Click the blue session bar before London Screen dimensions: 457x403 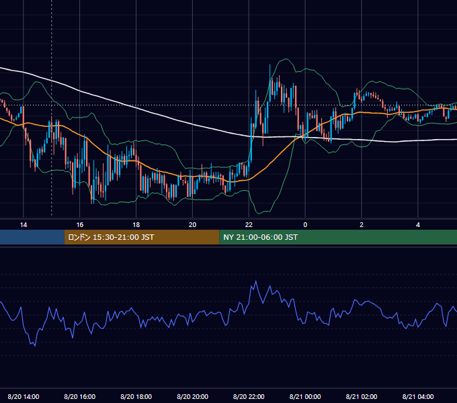32,237
